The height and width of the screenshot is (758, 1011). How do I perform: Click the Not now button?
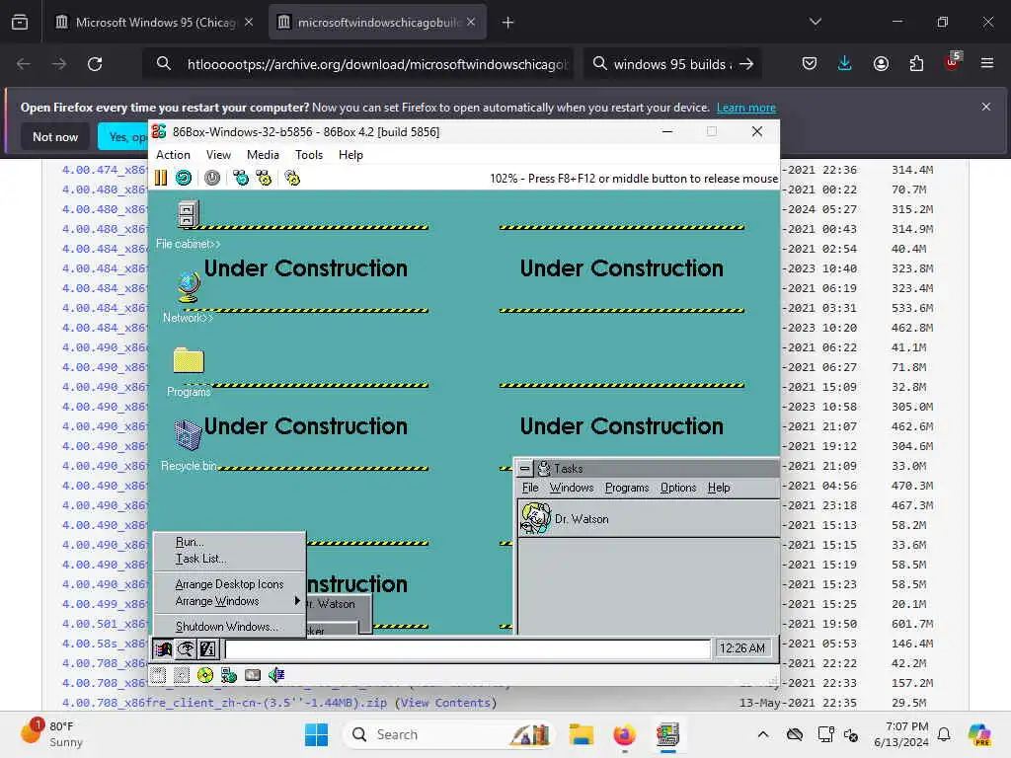point(55,136)
